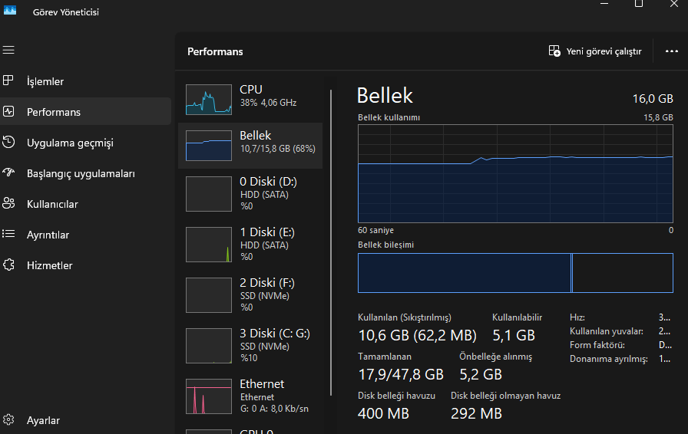
Task: Select the Performans page
Action: [x=85, y=112]
